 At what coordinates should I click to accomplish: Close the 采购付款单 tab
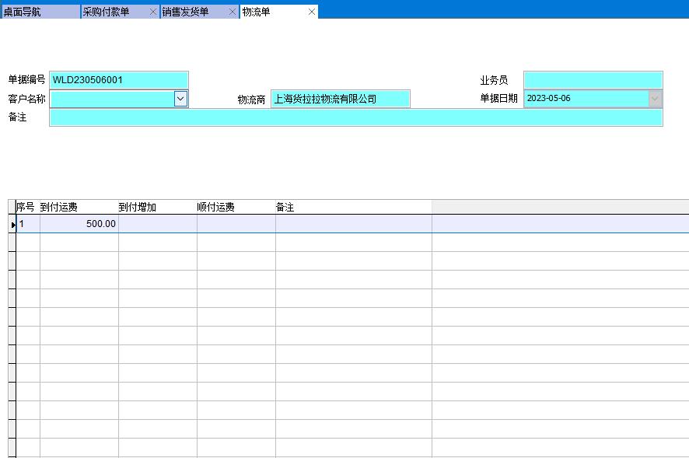(x=152, y=12)
